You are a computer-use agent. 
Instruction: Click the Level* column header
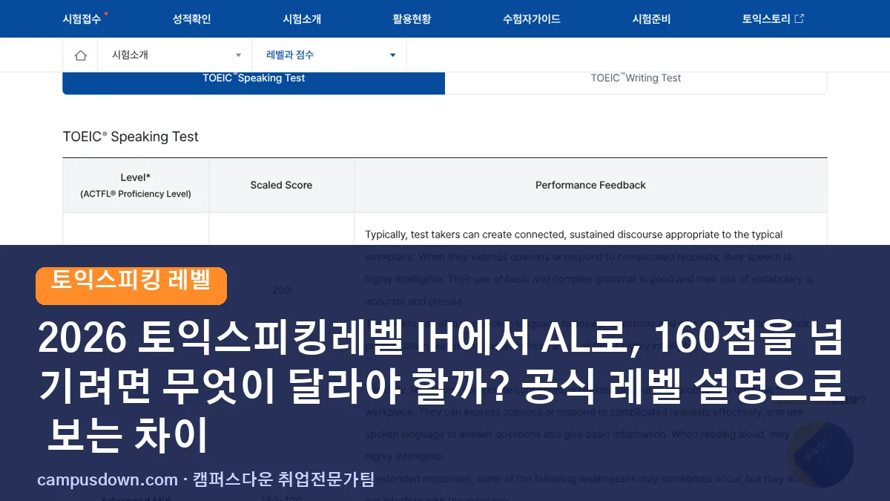pyautogui.click(x=136, y=177)
